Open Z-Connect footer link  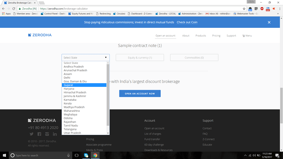tap(208, 139)
